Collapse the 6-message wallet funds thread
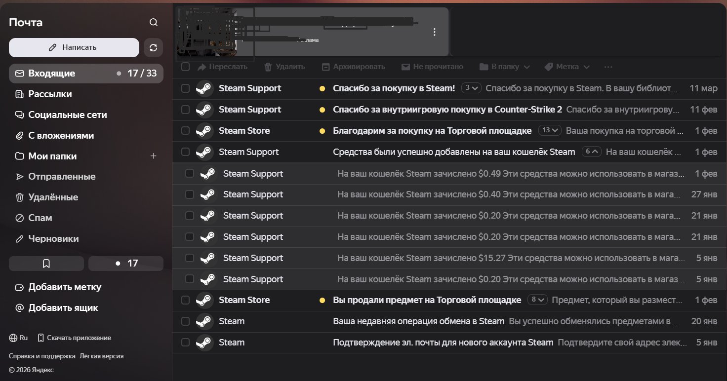 click(592, 152)
